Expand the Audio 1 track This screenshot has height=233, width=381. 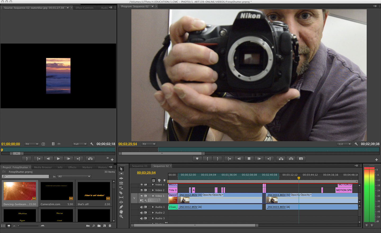[153, 207]
